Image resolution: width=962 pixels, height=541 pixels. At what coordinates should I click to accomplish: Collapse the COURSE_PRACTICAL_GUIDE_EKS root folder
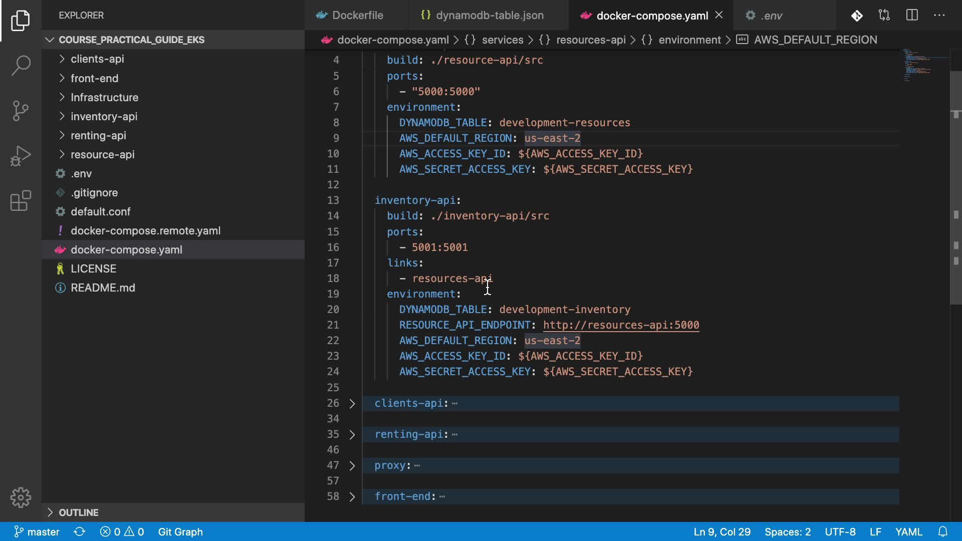coord(131,40)
